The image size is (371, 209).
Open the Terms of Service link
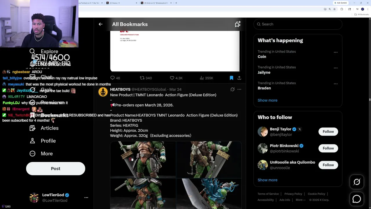coord(268,194)
